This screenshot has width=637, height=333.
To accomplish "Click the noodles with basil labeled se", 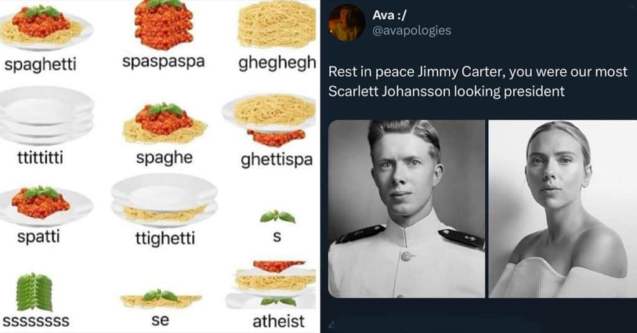I will click(x=160, y=299).
